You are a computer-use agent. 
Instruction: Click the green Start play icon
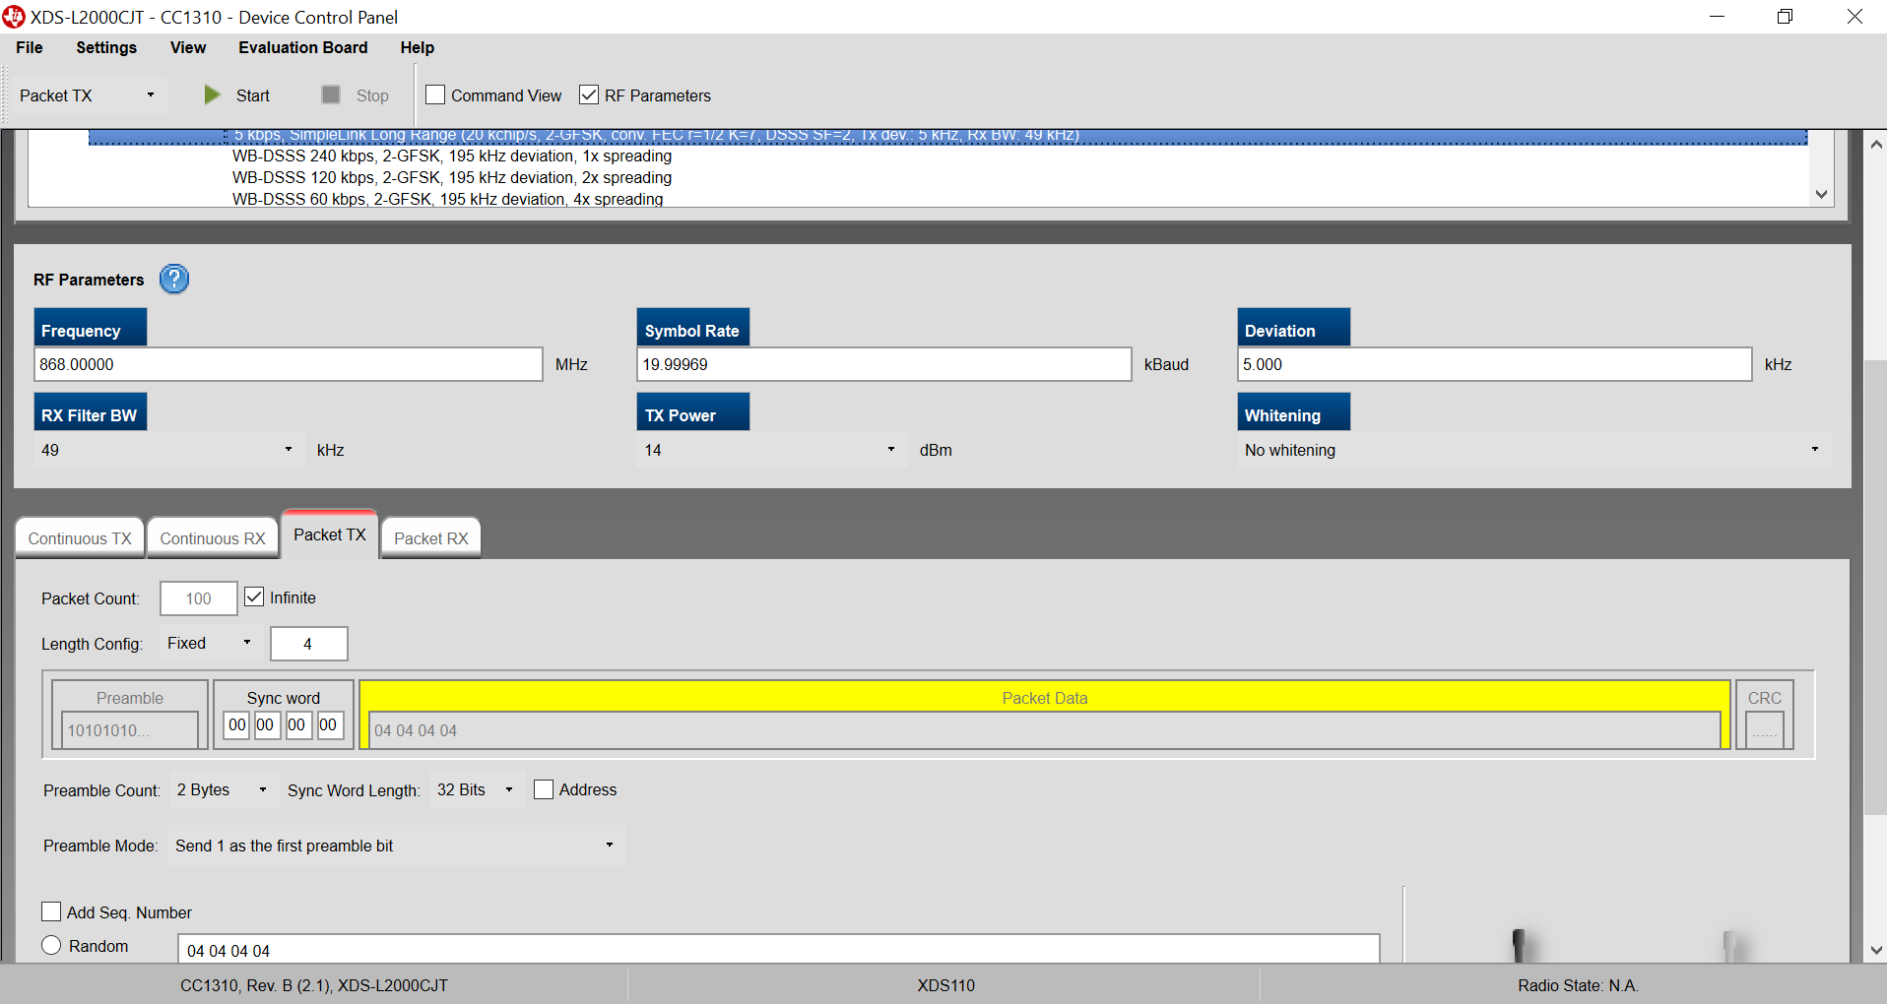pyautogui.click(x=212, y=94)
